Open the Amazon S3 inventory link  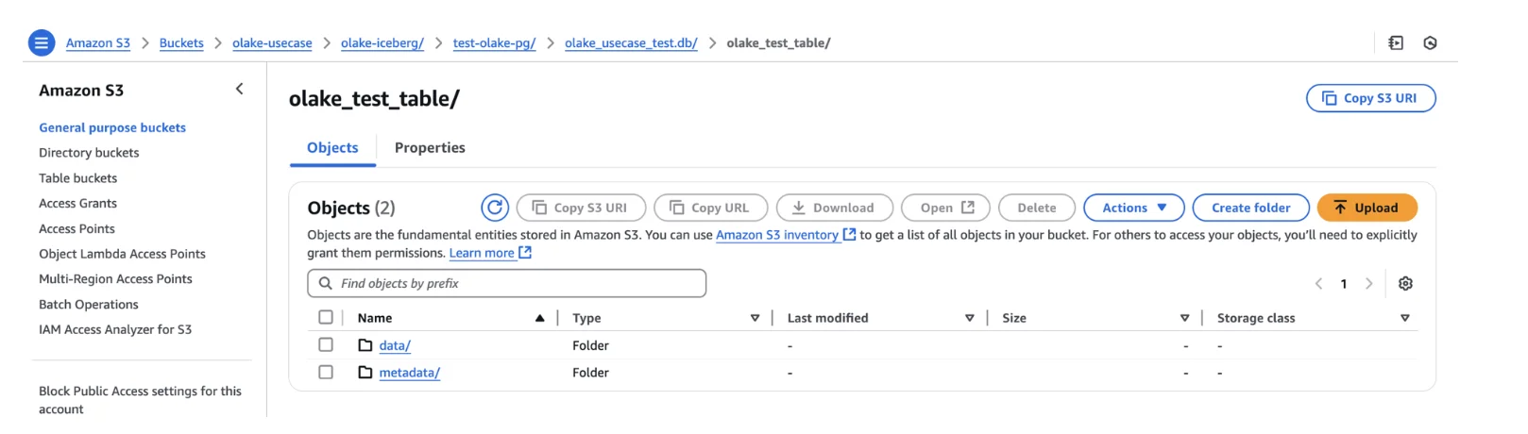coord(776,235)
